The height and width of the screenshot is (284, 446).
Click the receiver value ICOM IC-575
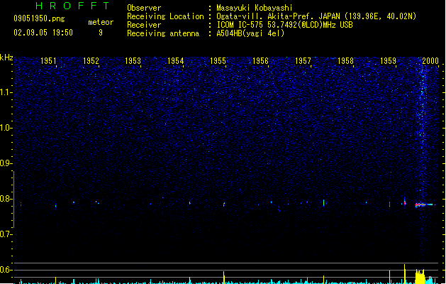point(240,25)
